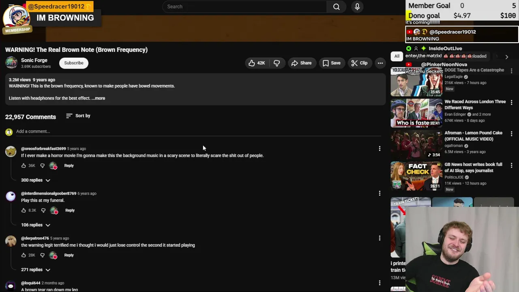Open DOGE Tapes video thumbnail
Image resolution: width=519 pixels, height=292 pixels.
tap(416, 82)
